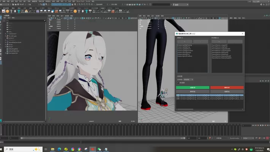The height and width of the screenshot is (152, 270).
Task: Open the account login dropdown
Action: [x=180, y=5]
